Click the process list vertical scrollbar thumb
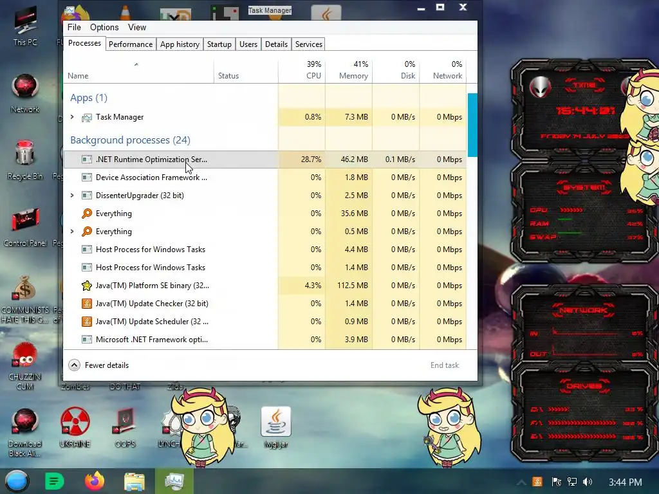Image resolution: width=659 pixels, height=494 pixels. 472,125
